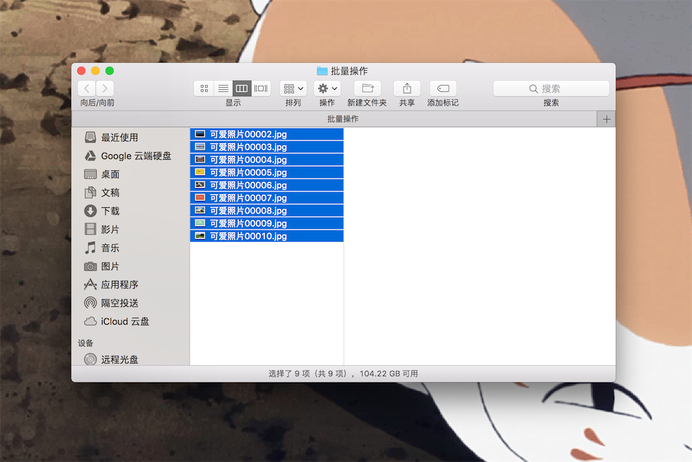Switch to Cover Flow view
Screen dimensions: 692x462
261,88
